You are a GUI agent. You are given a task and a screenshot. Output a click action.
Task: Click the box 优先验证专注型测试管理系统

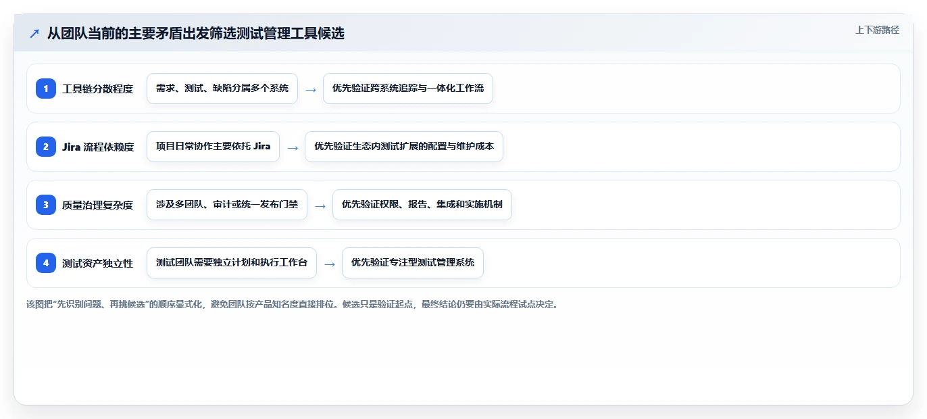[x=413, y=263]
